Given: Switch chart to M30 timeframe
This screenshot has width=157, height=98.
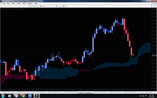Looking at the screenshot, I should click(11, 6).
